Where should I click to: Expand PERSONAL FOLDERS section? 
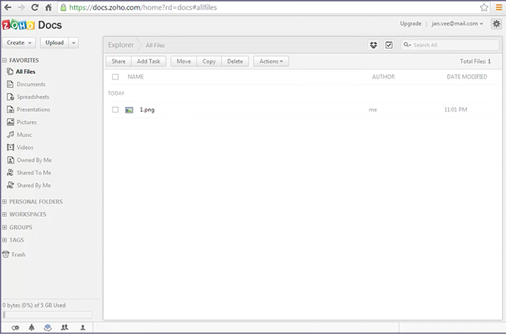pos(5,201)
